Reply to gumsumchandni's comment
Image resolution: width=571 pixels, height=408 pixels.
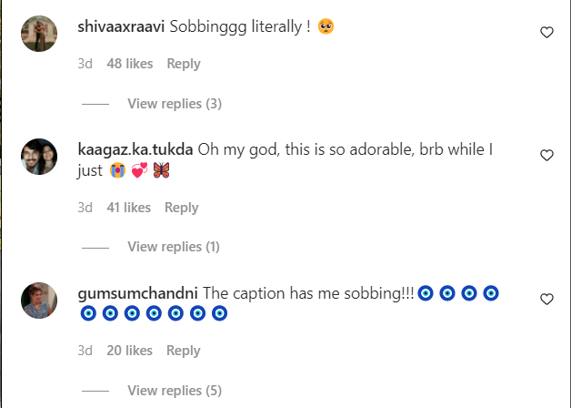click(184, 351)
